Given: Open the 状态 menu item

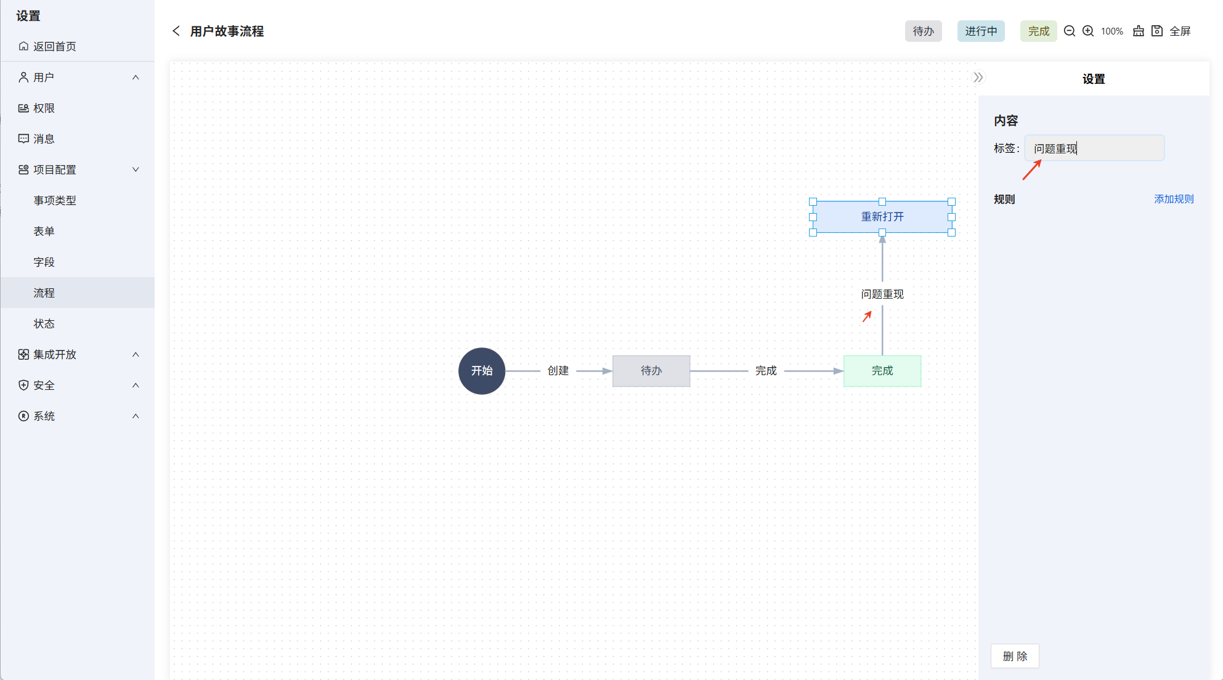Looking at the screenshot, I should [44, 324].
